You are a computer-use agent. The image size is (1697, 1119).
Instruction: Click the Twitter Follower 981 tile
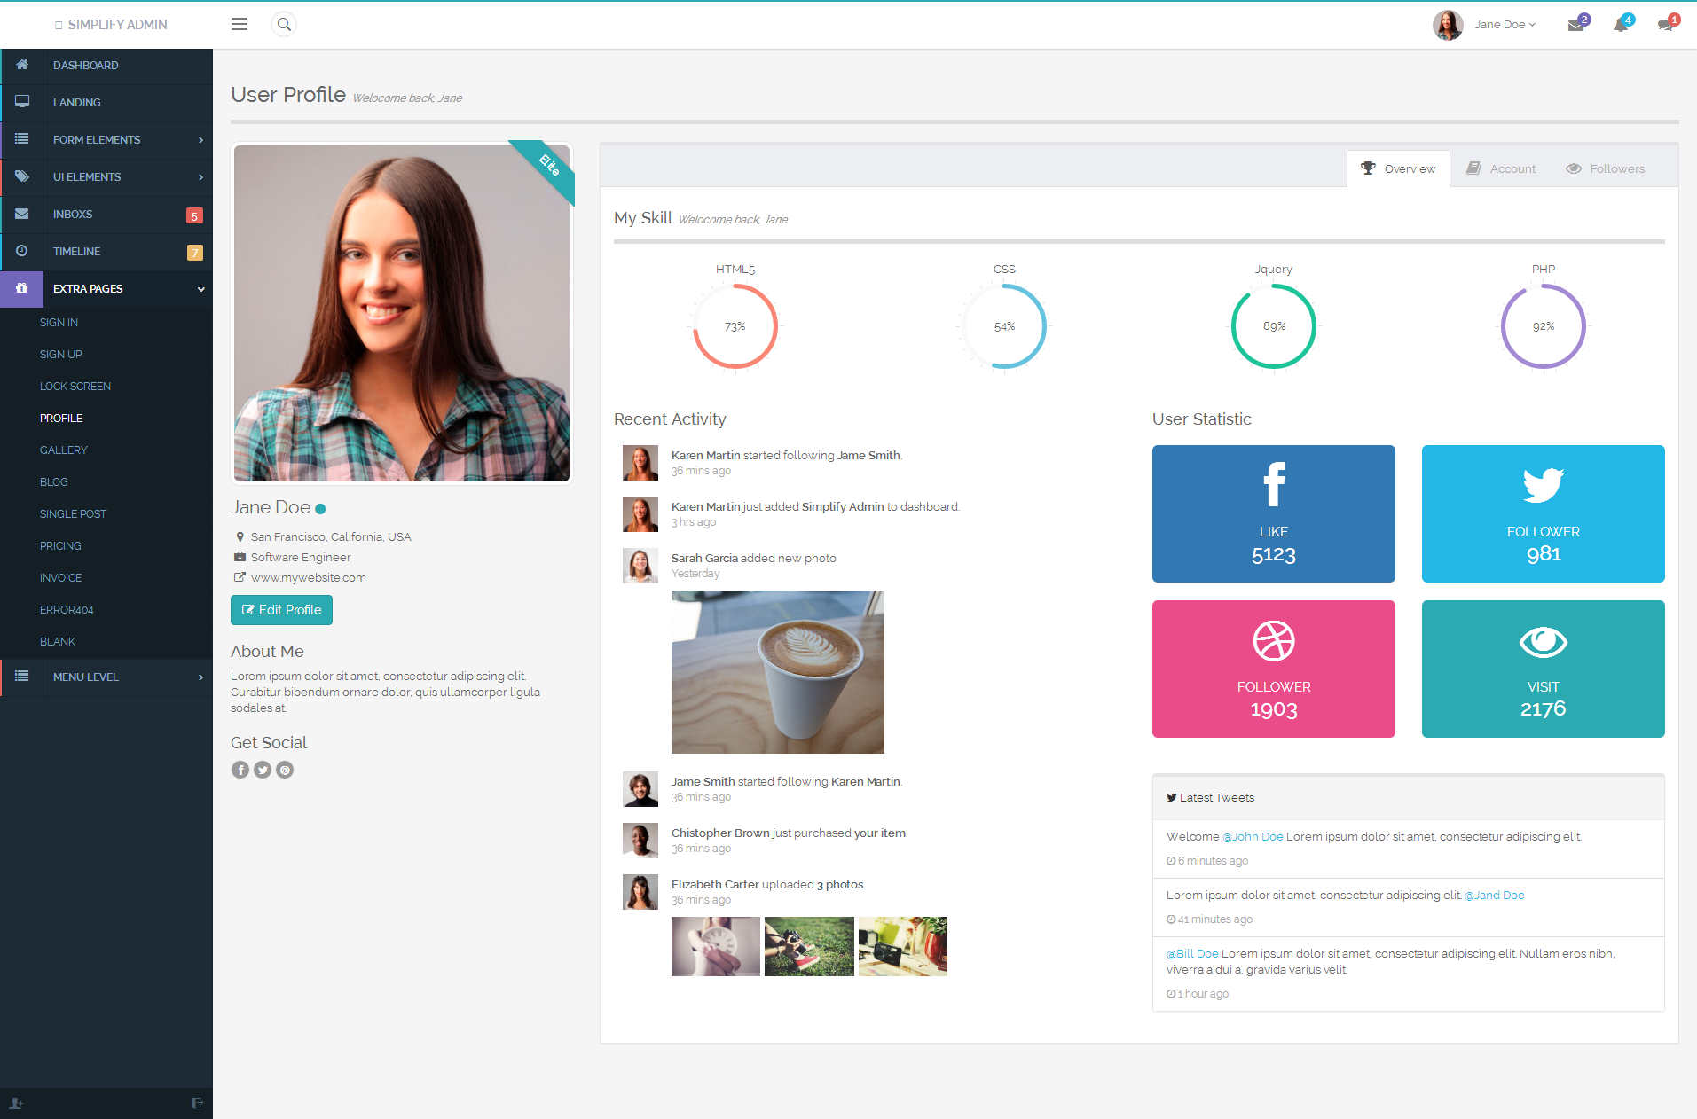click(1543, 513)
